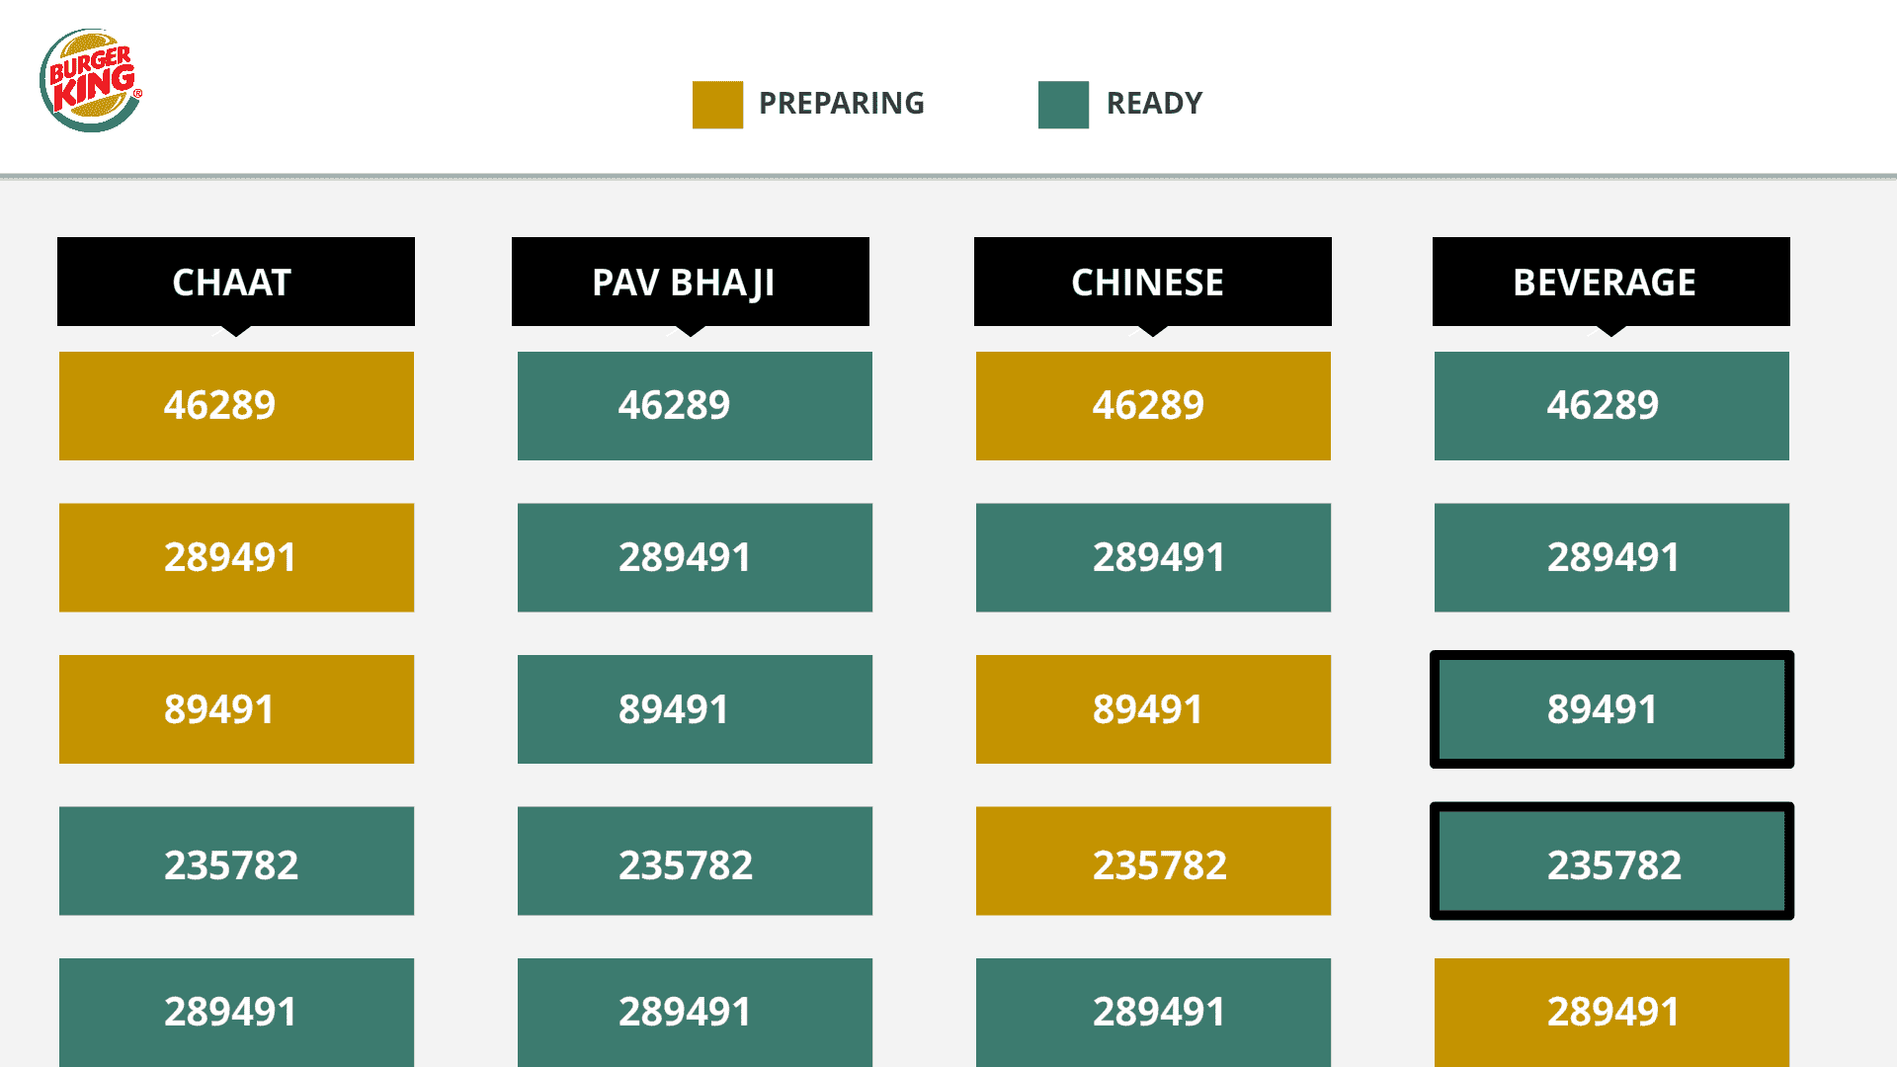The height and width of the screenshot is (1067, 1897).
Task: Choose the BEVERAGE column header
Action: (1610, 282)
